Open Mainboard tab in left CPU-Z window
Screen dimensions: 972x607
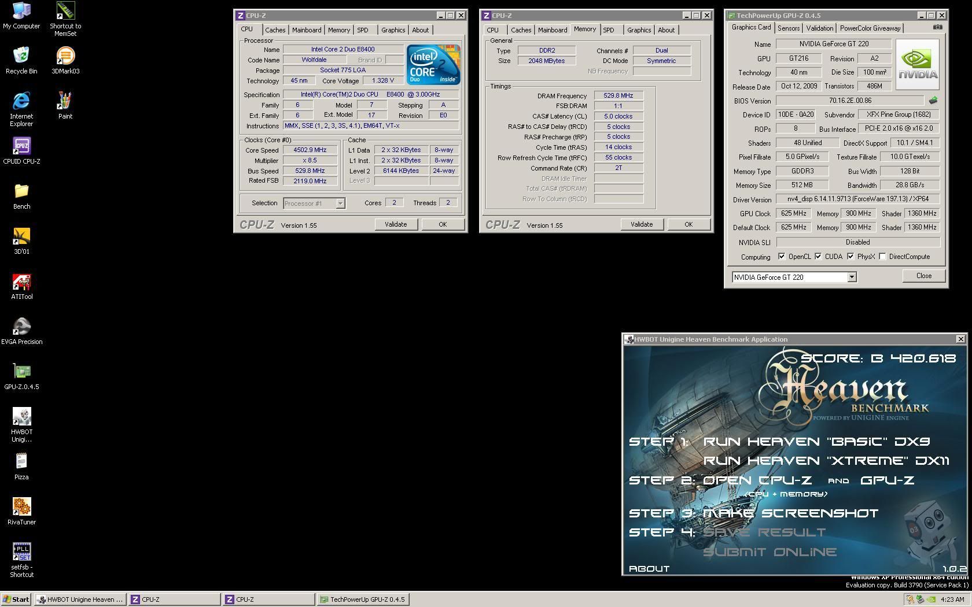coord(307,30)
